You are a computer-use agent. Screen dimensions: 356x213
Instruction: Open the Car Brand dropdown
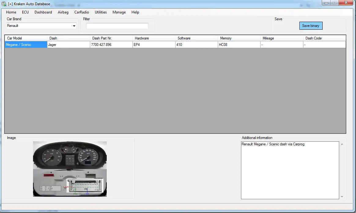point(74,26)
